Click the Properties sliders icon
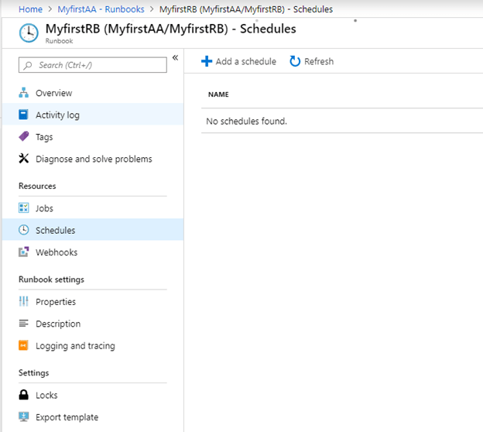This screenshot has width=483, height=432. pos(23,302)
